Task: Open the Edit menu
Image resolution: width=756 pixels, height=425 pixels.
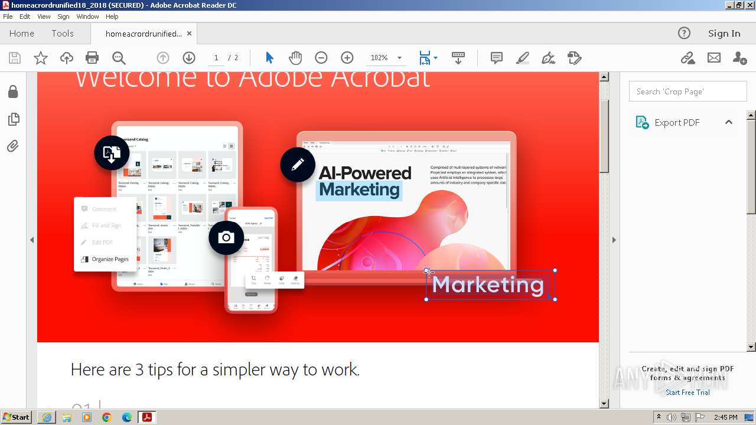Action: coord(25,17)
